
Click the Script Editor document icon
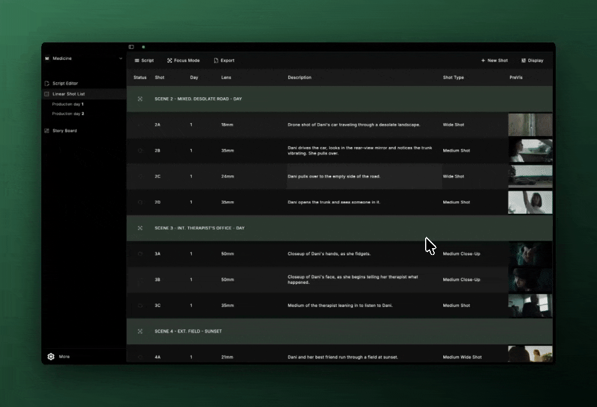pos(47,84)
